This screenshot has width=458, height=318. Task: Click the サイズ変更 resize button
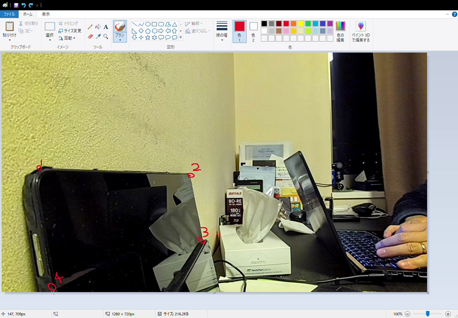[x=70, y=31]
